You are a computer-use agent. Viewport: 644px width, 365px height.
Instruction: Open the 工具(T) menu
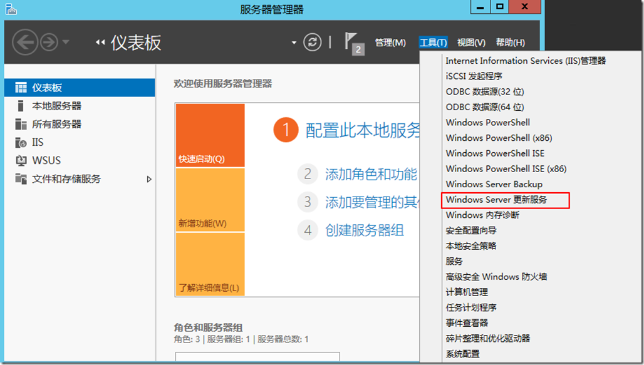pos(434,43)
